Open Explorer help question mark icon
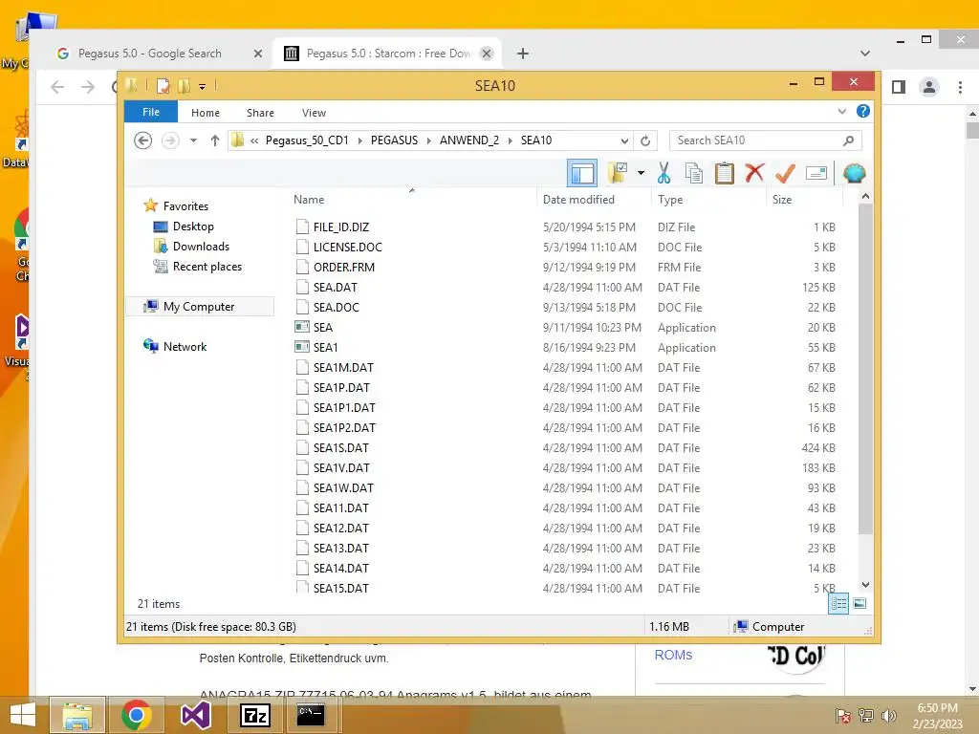This screenshot has width=979, height=734. pyautogui.click(x=863, y=111)
